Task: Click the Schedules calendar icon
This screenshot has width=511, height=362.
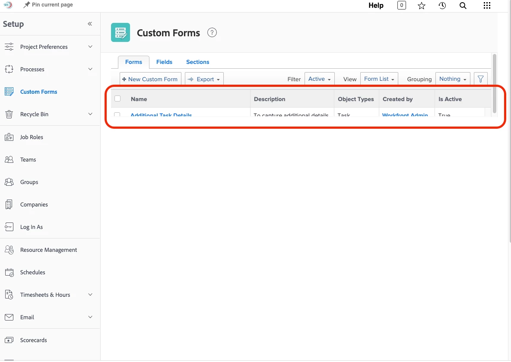Action: pos(9,273)
